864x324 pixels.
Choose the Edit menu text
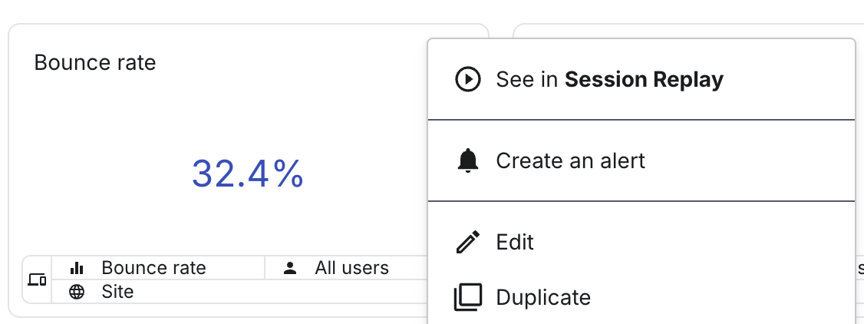pos(515,242)
